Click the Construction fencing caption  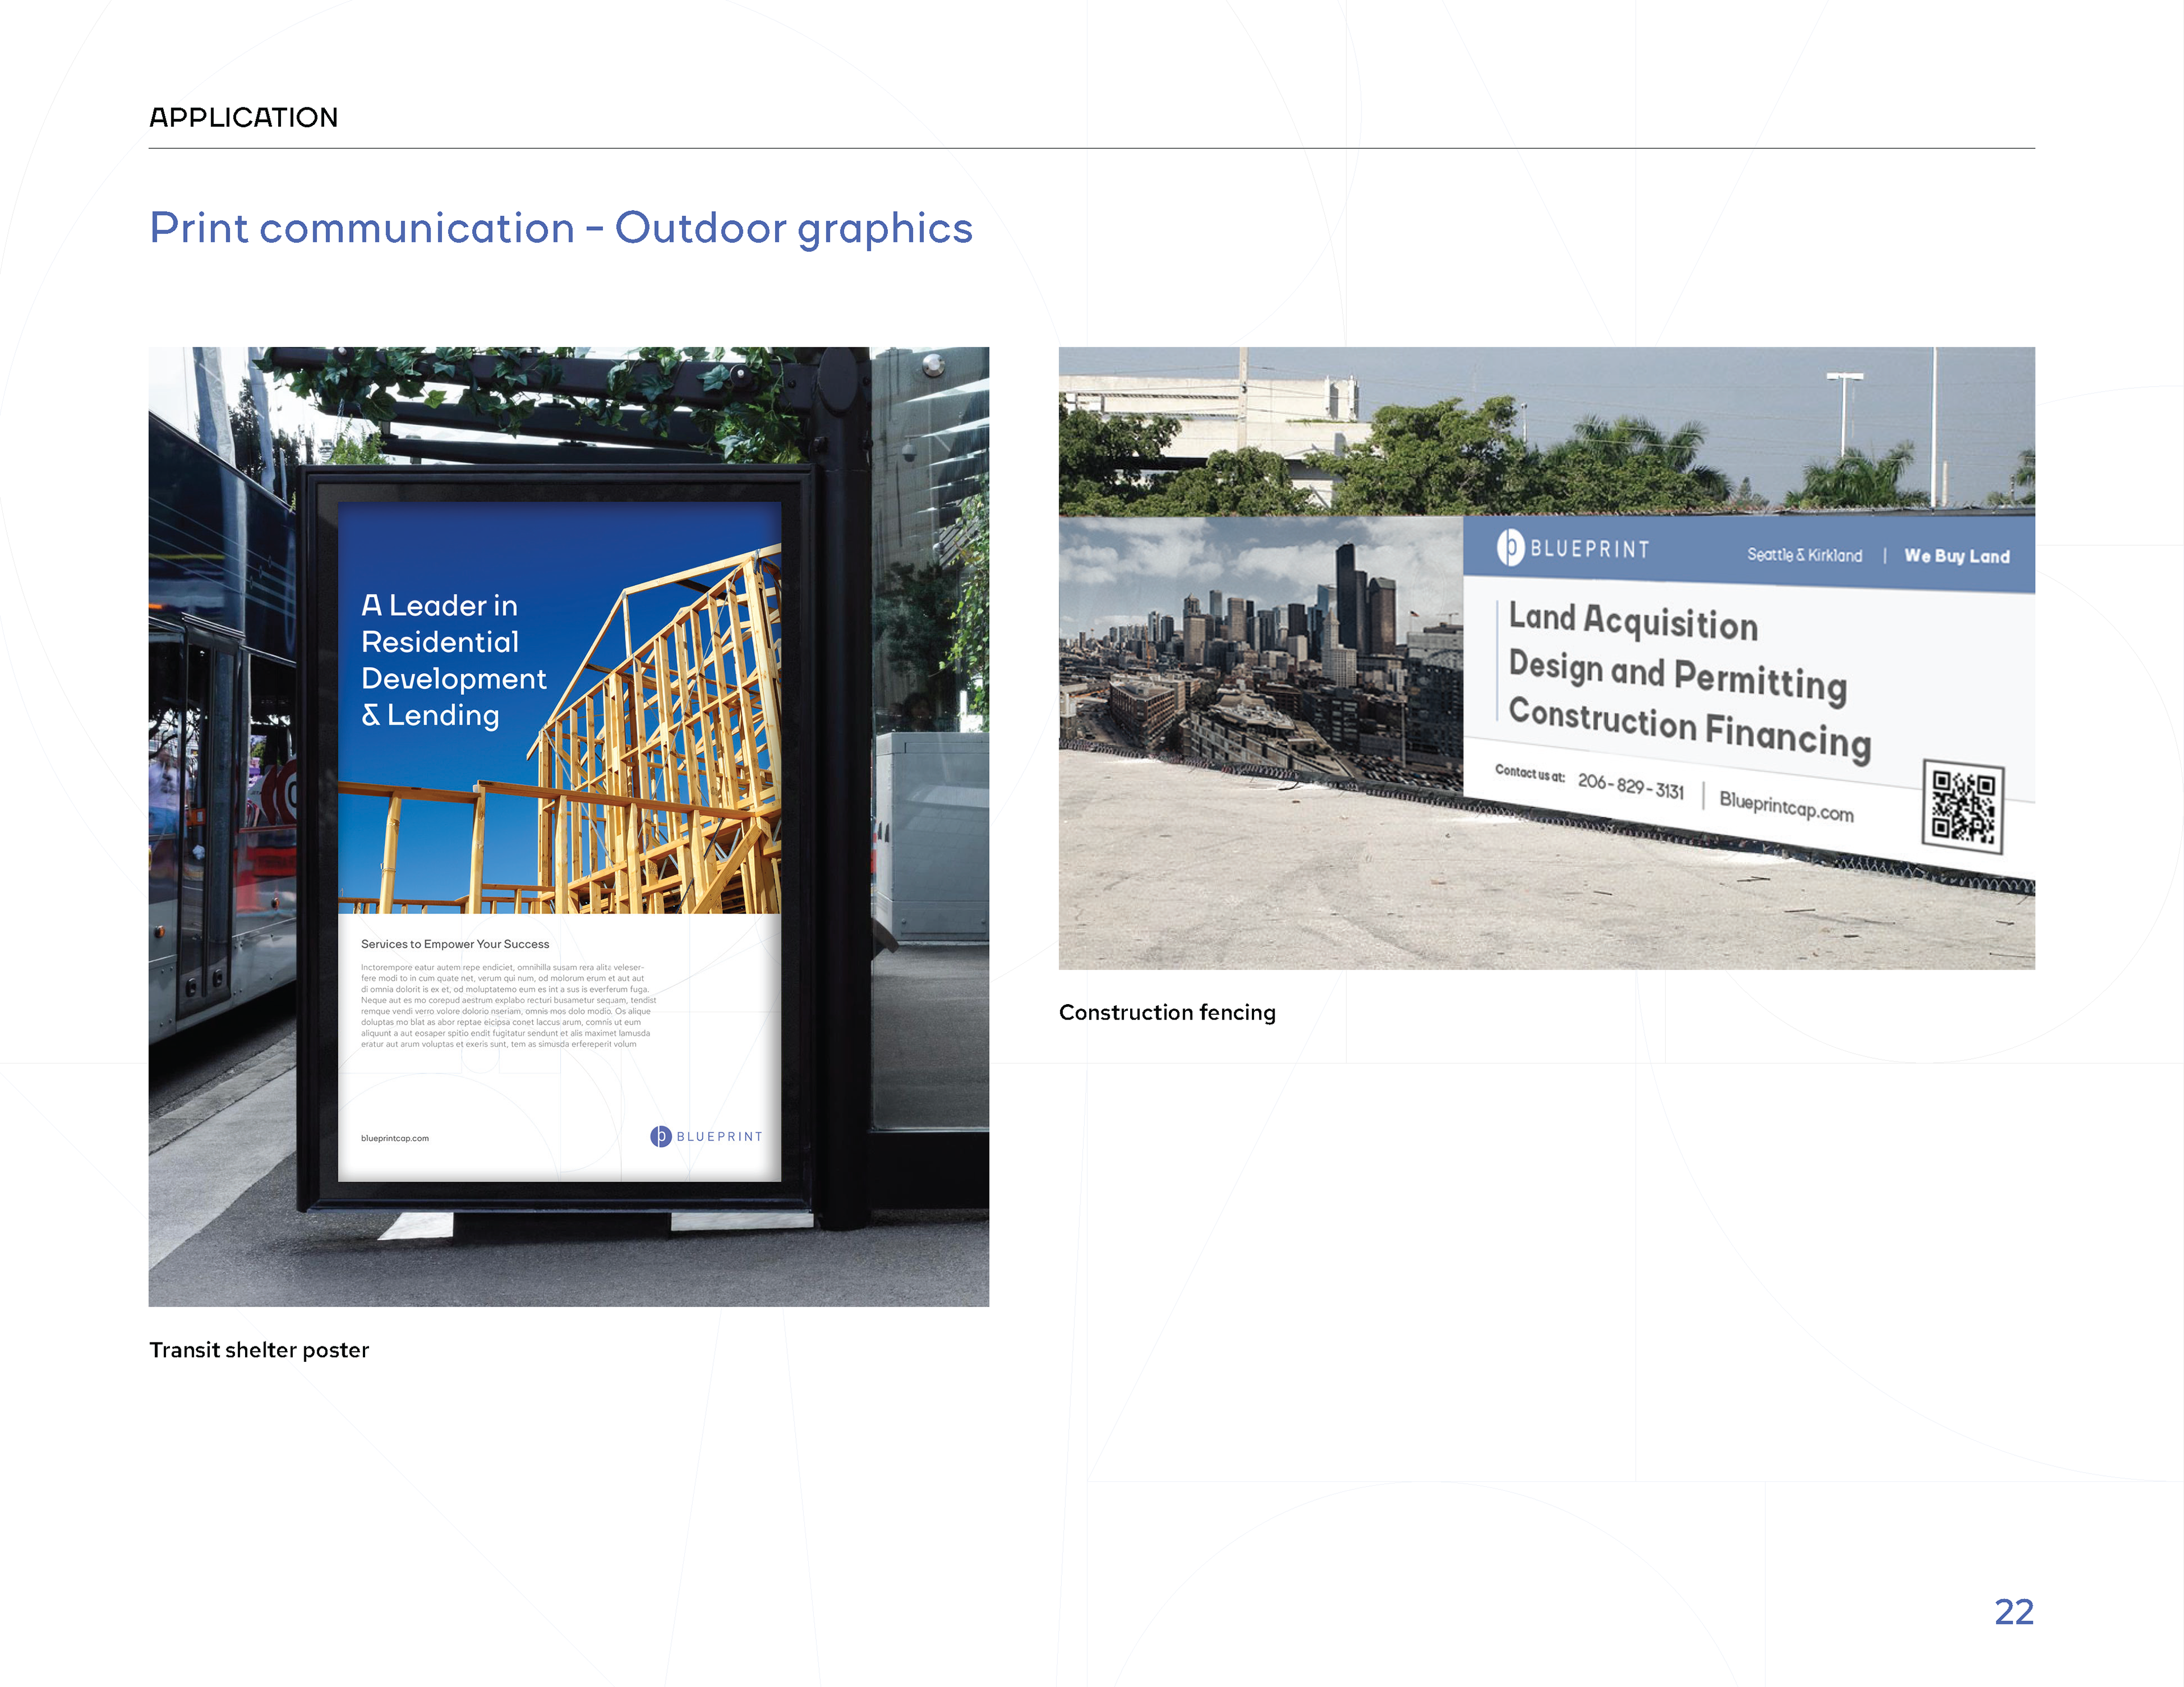tap(1167, 1012)
